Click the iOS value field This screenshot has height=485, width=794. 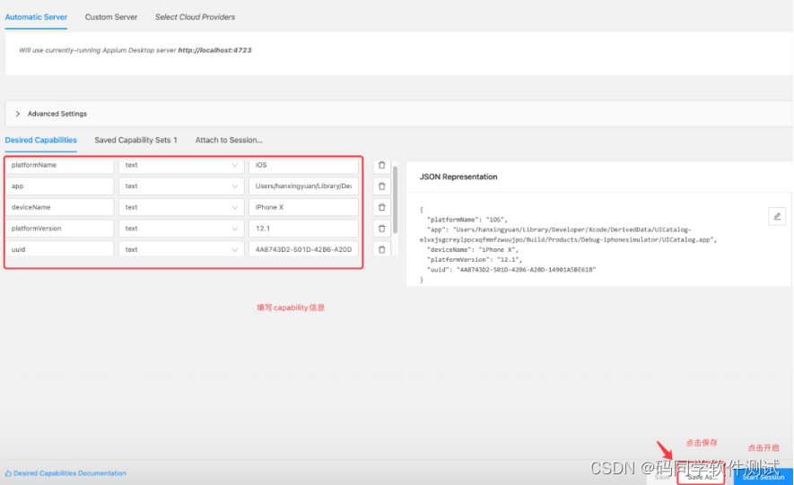tap(303, 165)
